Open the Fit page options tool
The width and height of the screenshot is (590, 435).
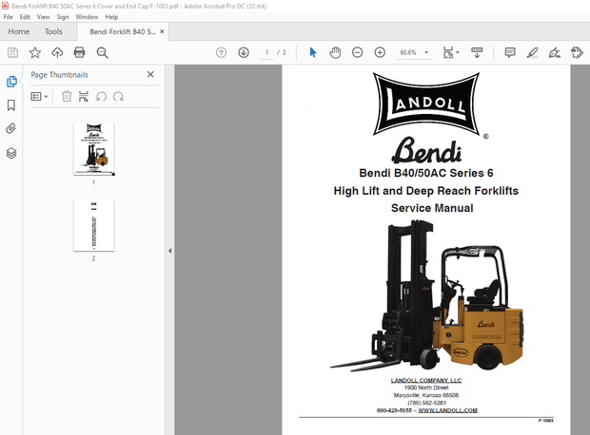[x=451, y=52]
